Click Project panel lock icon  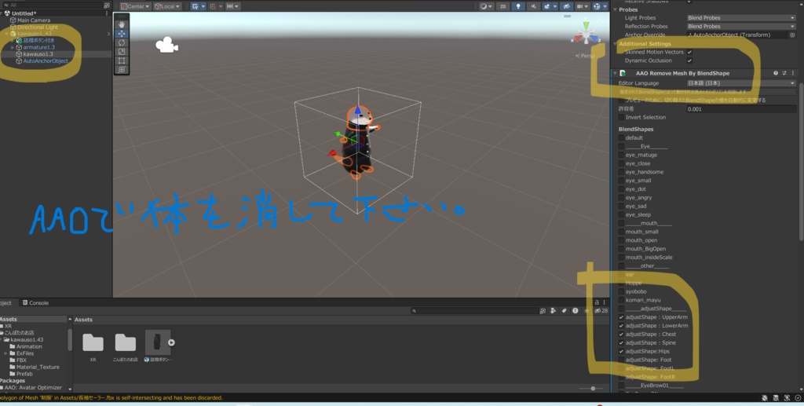pyautogui.click(x=597, y=302)
